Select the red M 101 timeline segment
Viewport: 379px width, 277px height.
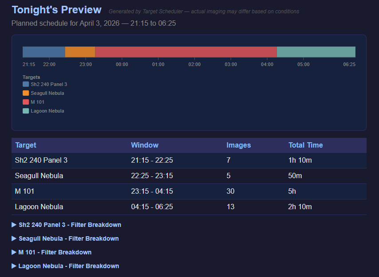(x=186, y=52)
